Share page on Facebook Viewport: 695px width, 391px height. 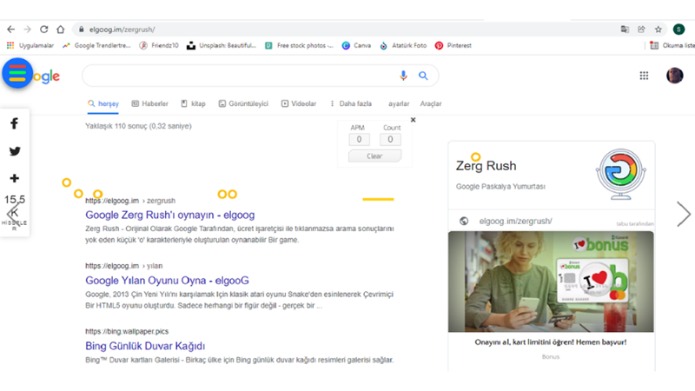click(15, 123)
